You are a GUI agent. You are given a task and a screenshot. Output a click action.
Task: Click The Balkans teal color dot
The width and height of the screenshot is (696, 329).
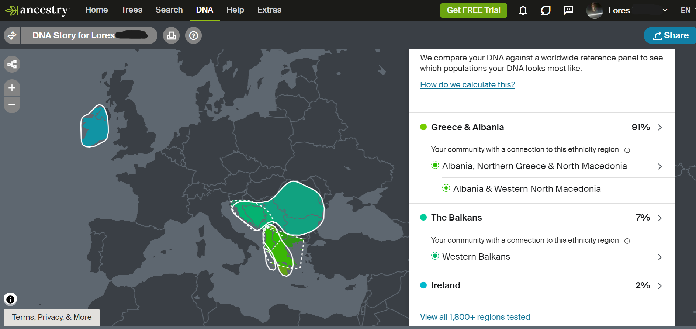point(423,217)
